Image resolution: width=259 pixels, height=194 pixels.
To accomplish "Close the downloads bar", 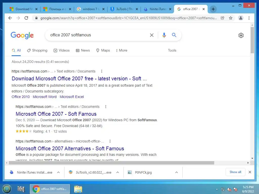I will pyautogui.click(x=250, y=172).
